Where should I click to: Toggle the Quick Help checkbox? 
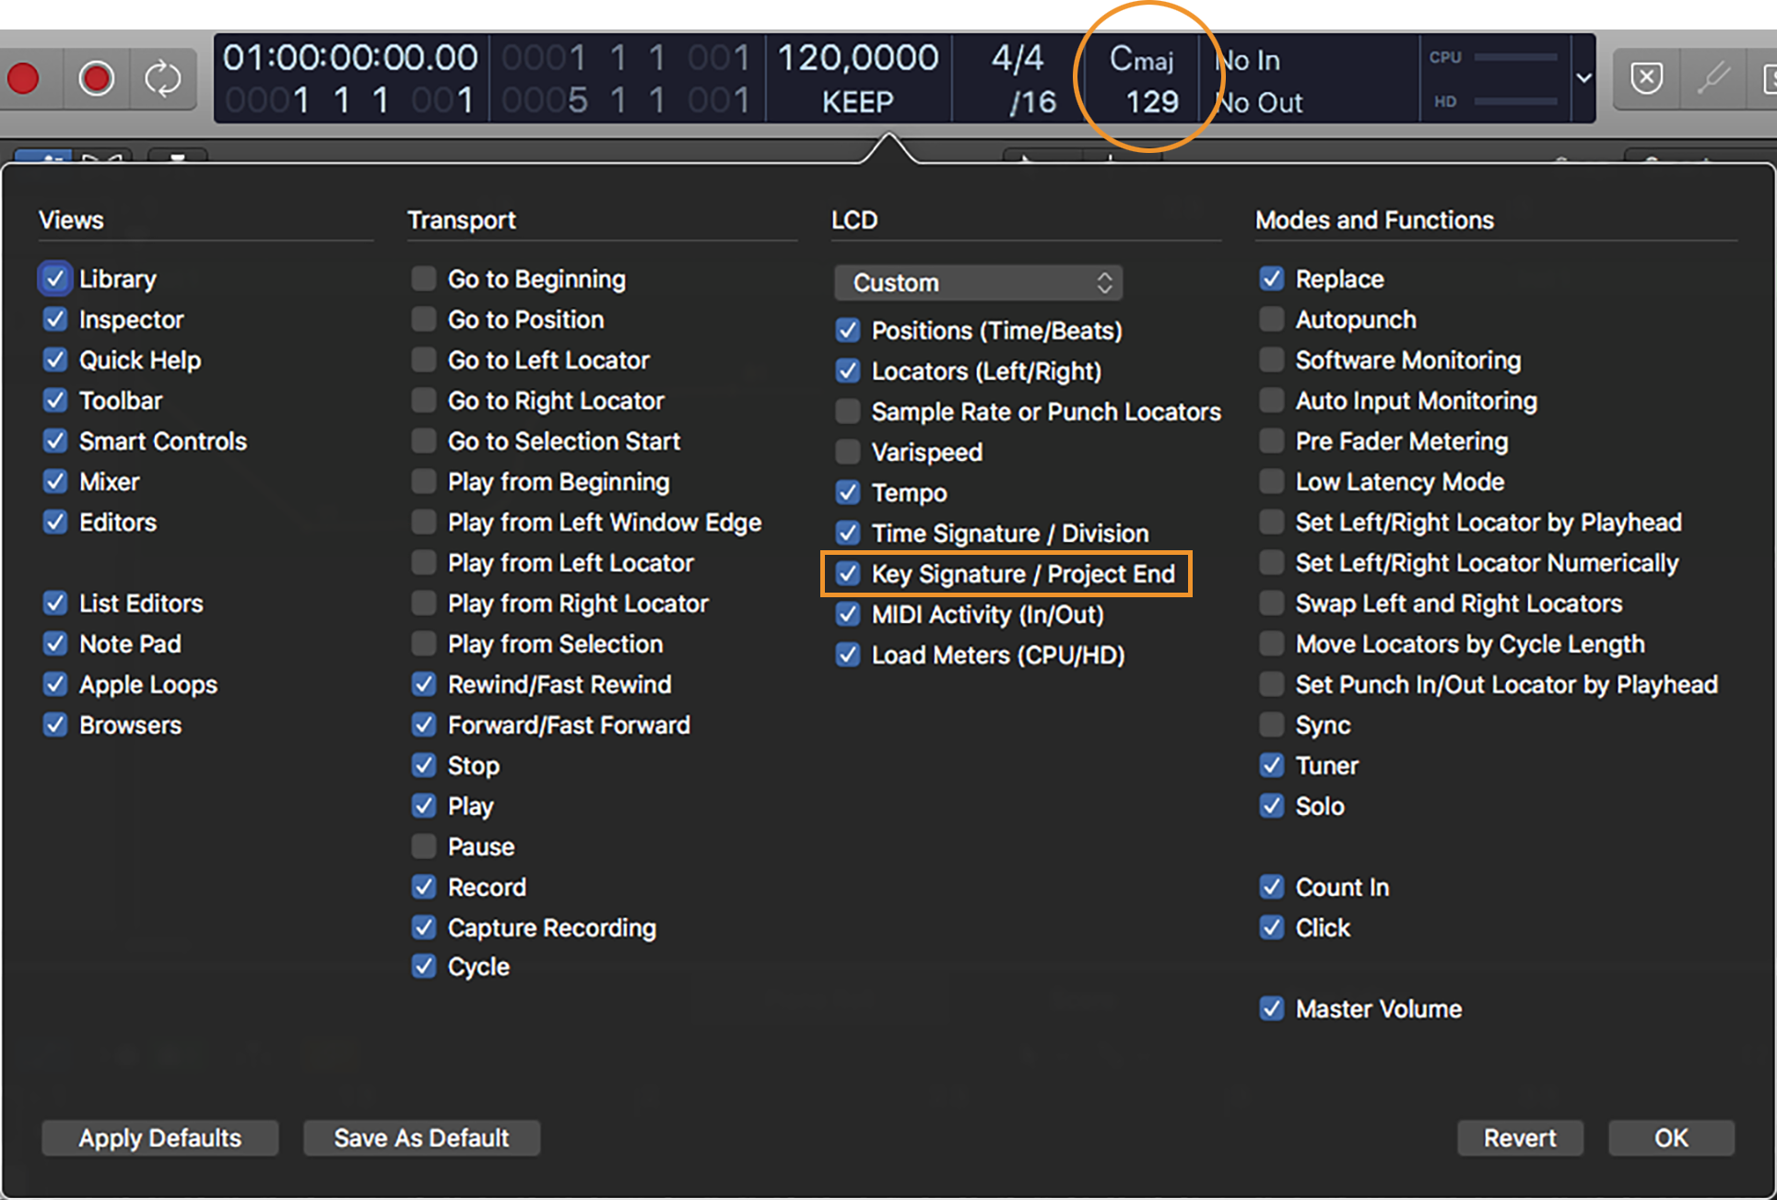55,359
